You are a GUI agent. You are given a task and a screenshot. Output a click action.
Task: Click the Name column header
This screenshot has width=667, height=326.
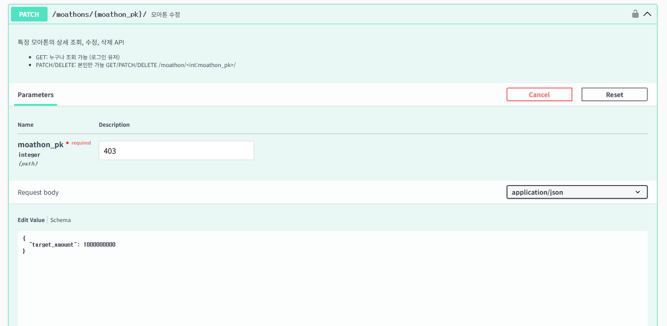point(26,124)
